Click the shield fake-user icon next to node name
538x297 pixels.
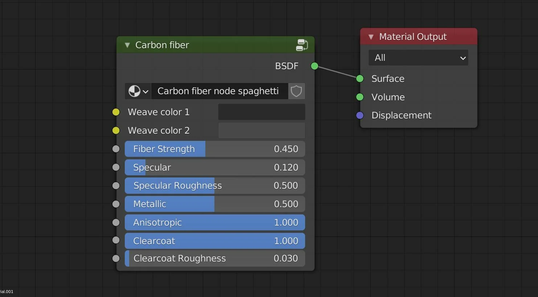click(x=296, y=91)
